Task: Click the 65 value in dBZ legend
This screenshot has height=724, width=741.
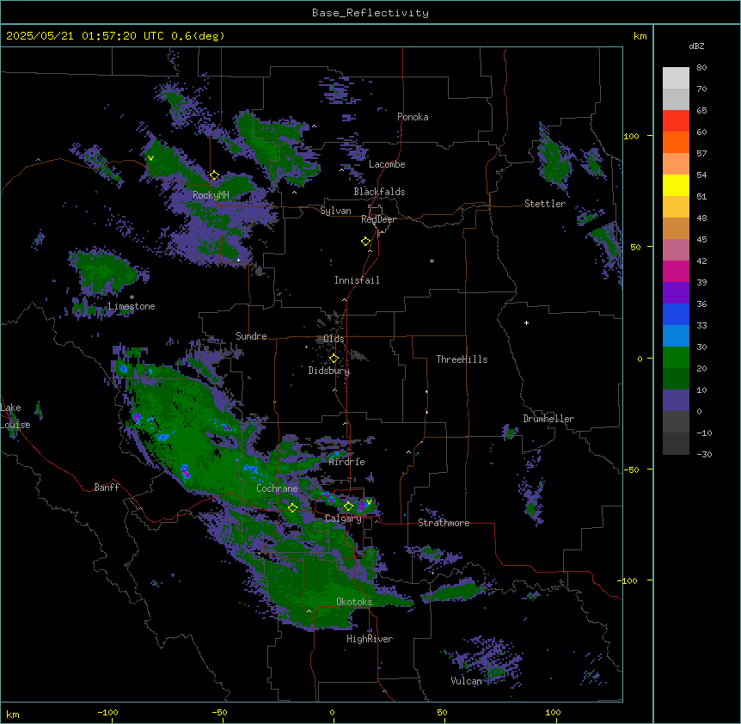Action: click(701, 110)
